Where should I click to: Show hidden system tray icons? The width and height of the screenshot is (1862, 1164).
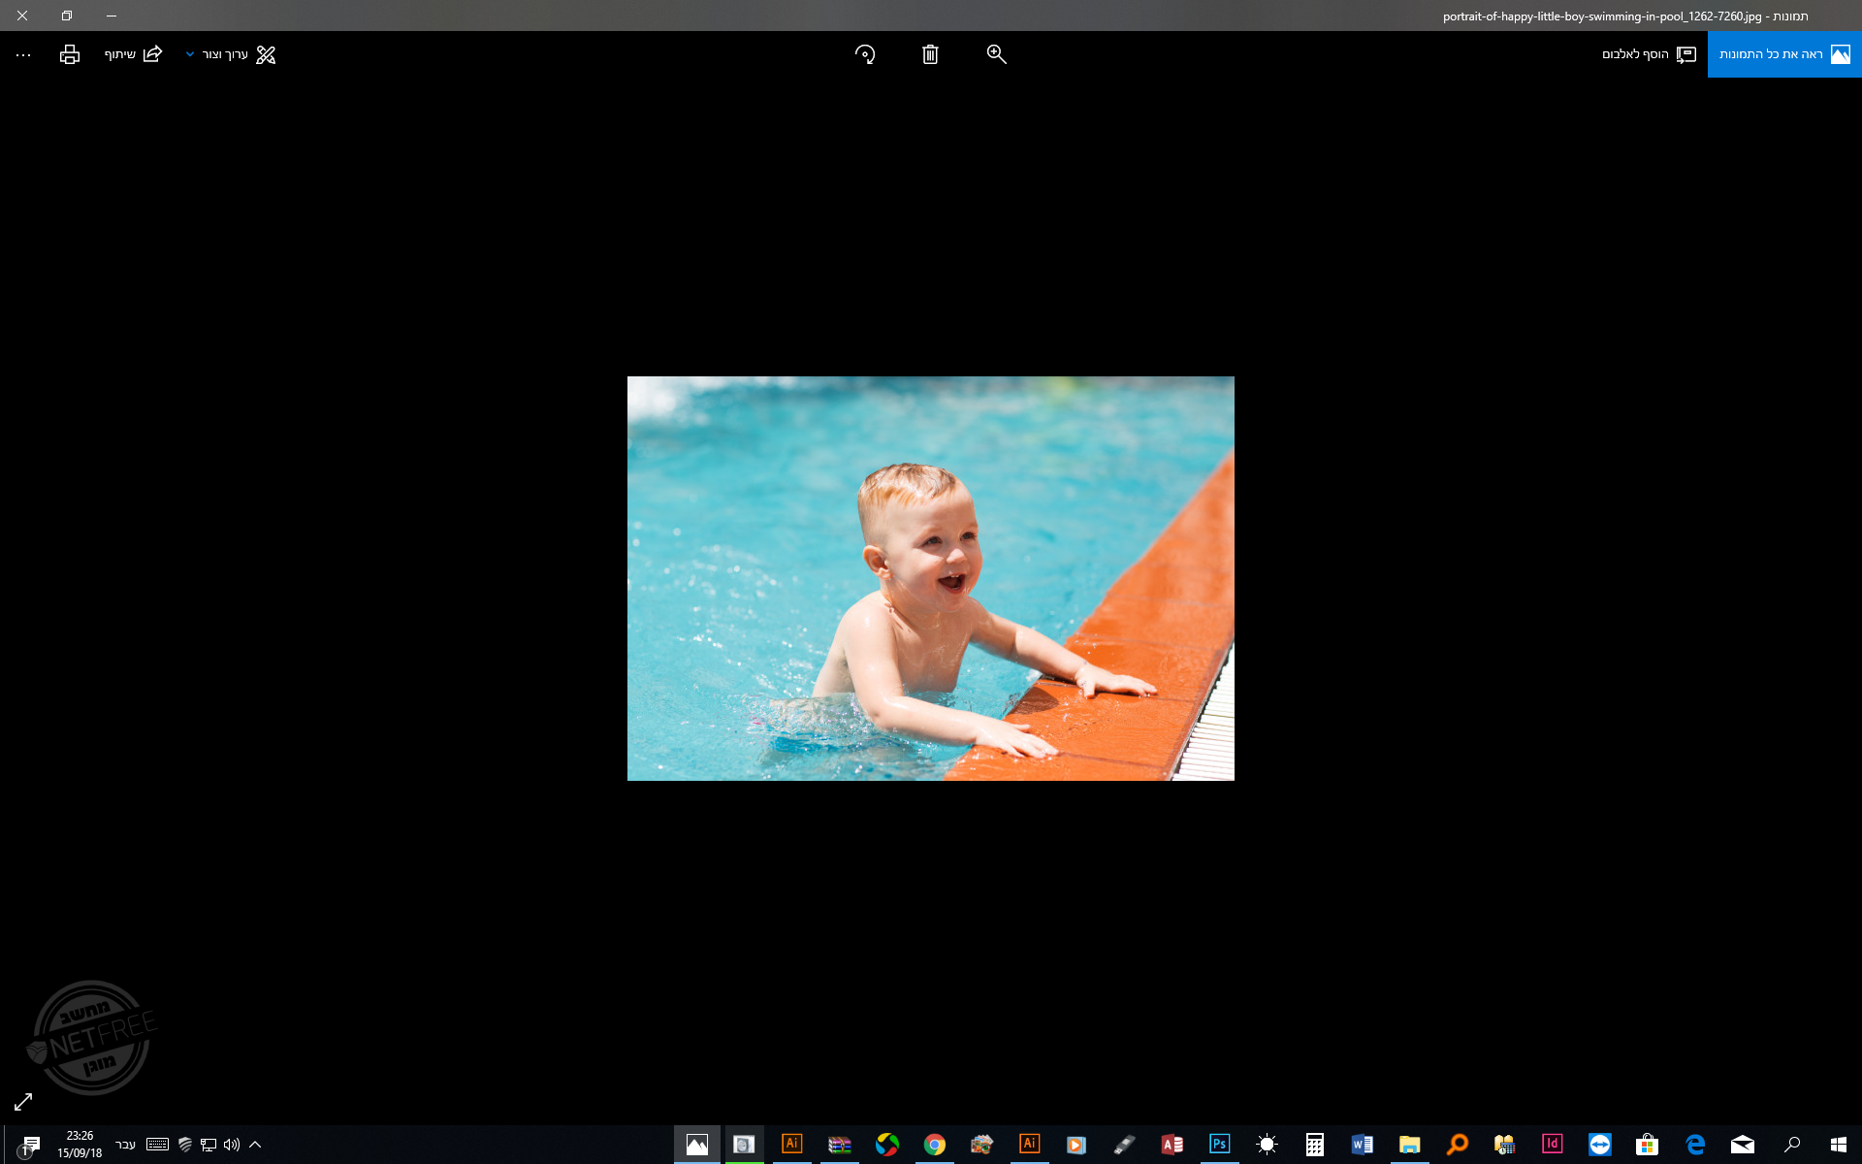pyautogui.click(x=255, y=1145)
